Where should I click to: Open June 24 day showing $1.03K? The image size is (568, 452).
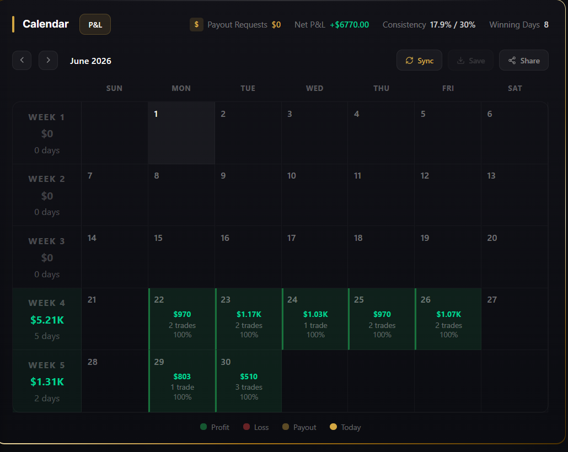315,319
